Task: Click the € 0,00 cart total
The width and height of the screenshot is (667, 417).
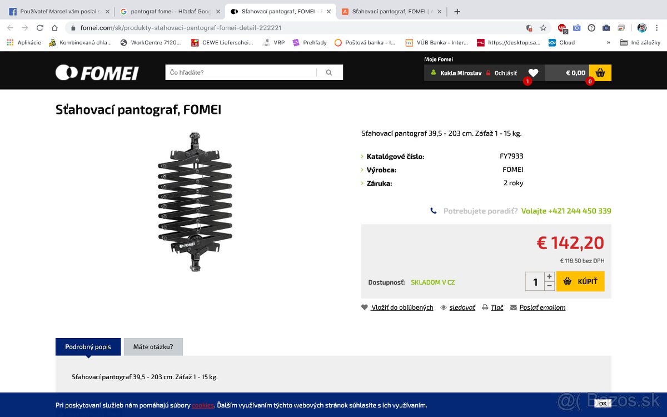Action: point(575,73)
